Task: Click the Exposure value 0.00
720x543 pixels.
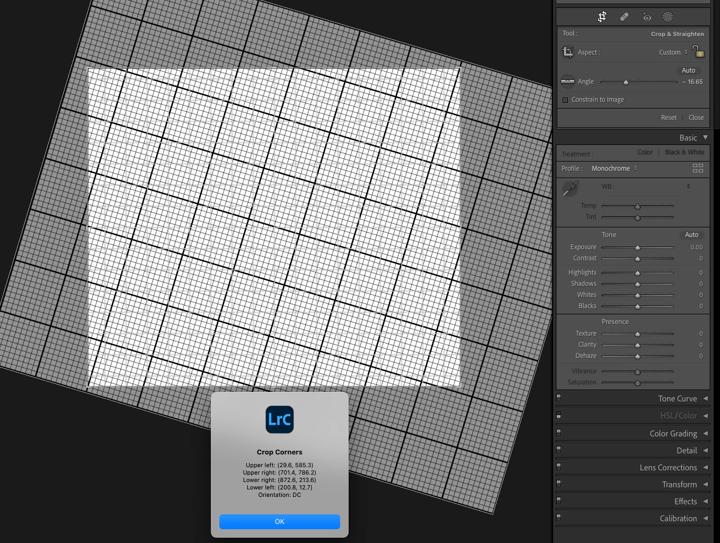Action: click(x=696, y=247)
